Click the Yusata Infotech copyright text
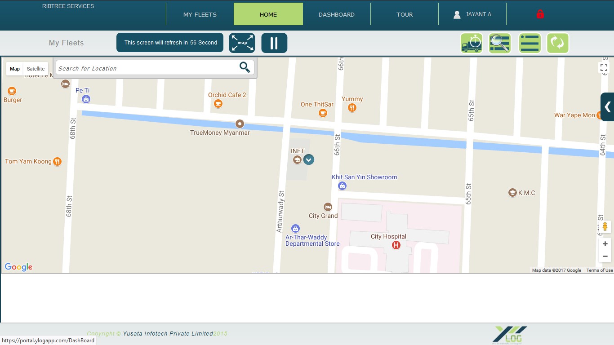This screenshot has height=345, width=614. pos(157,334)
